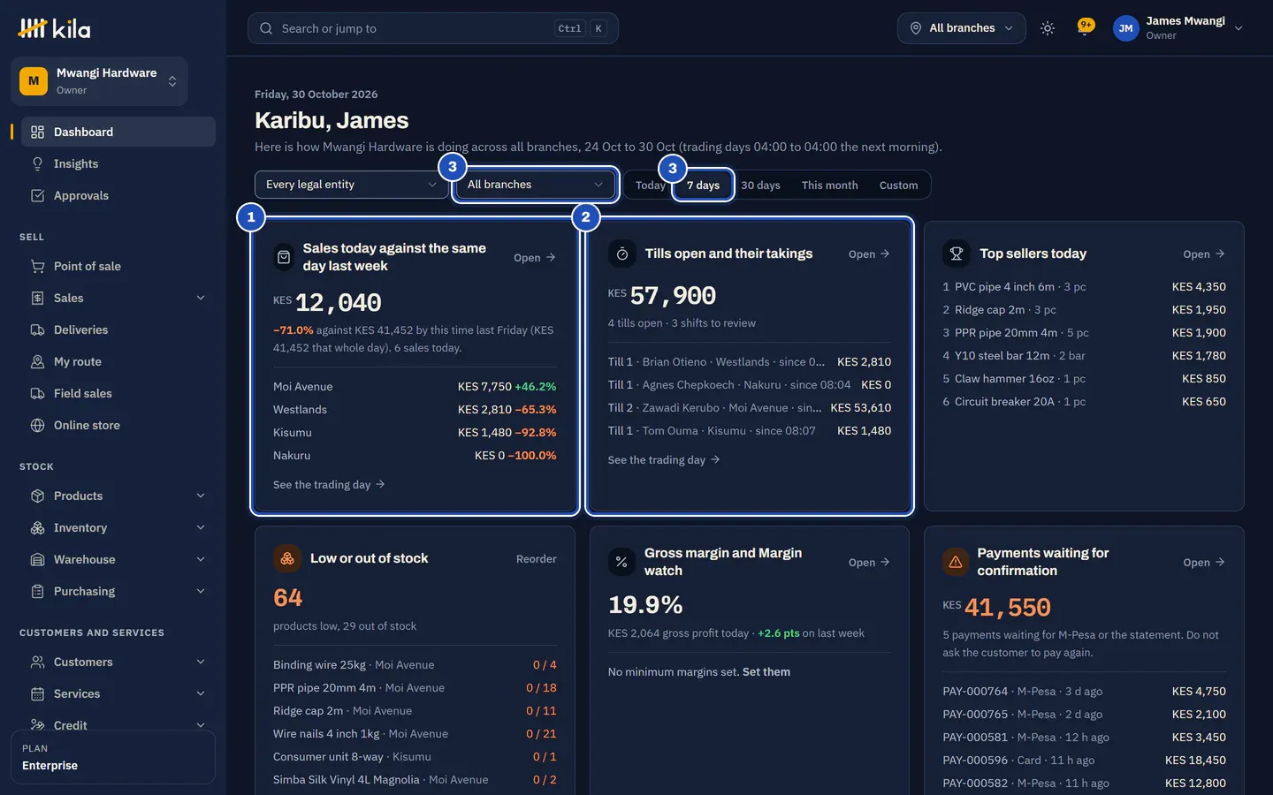Click payment row PAY-000764
Image resolution: width=1273 pixels, height=795 pixels.
(x=1084, y=692)
